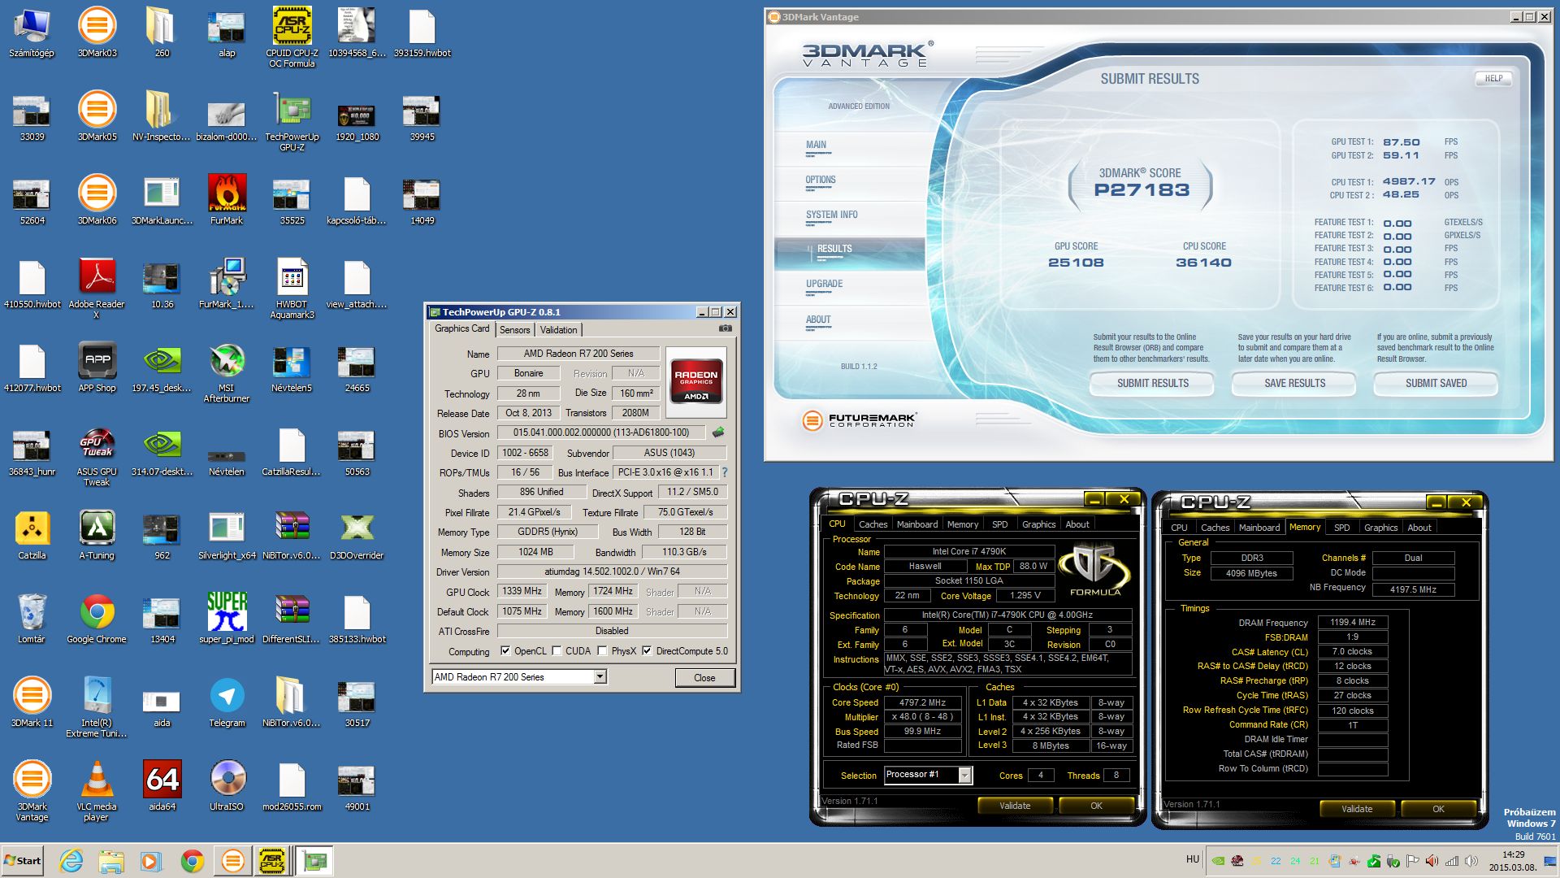This screenshot has width=1560, height=878.
Task: Click the DRAM Frequency value field
Action: point(1353,623)
